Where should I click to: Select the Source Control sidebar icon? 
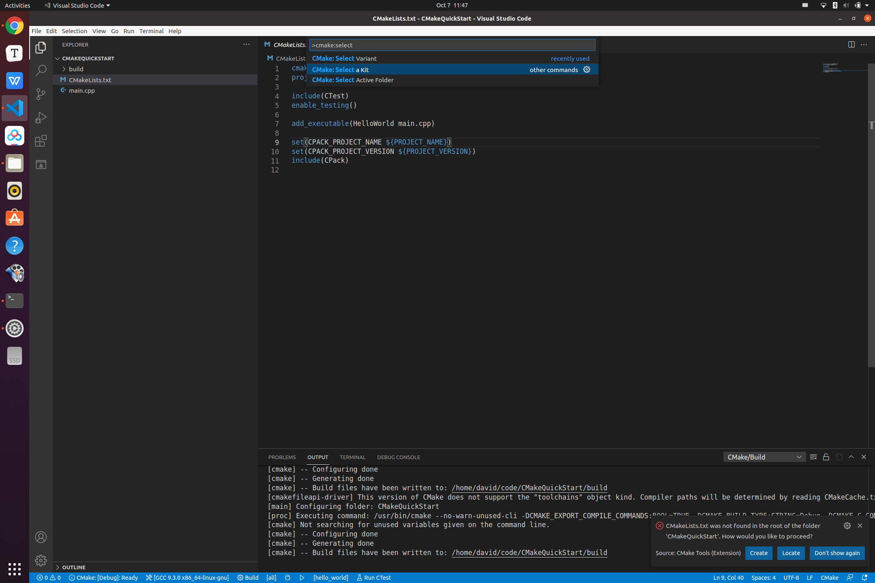pyautogui.click(x=41, y=93)
